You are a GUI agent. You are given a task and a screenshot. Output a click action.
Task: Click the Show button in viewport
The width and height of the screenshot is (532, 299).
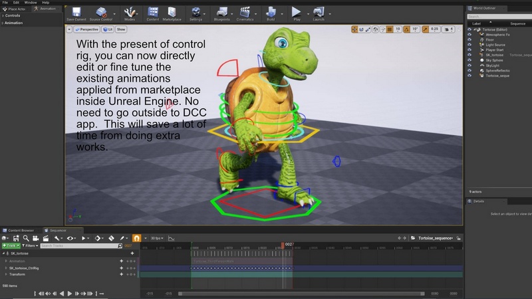tap(121, 29)
